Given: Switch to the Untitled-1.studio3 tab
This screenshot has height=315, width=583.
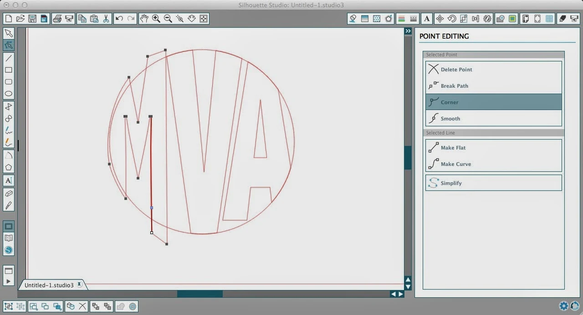Looking at the screenshot, I should coord(49,285).
